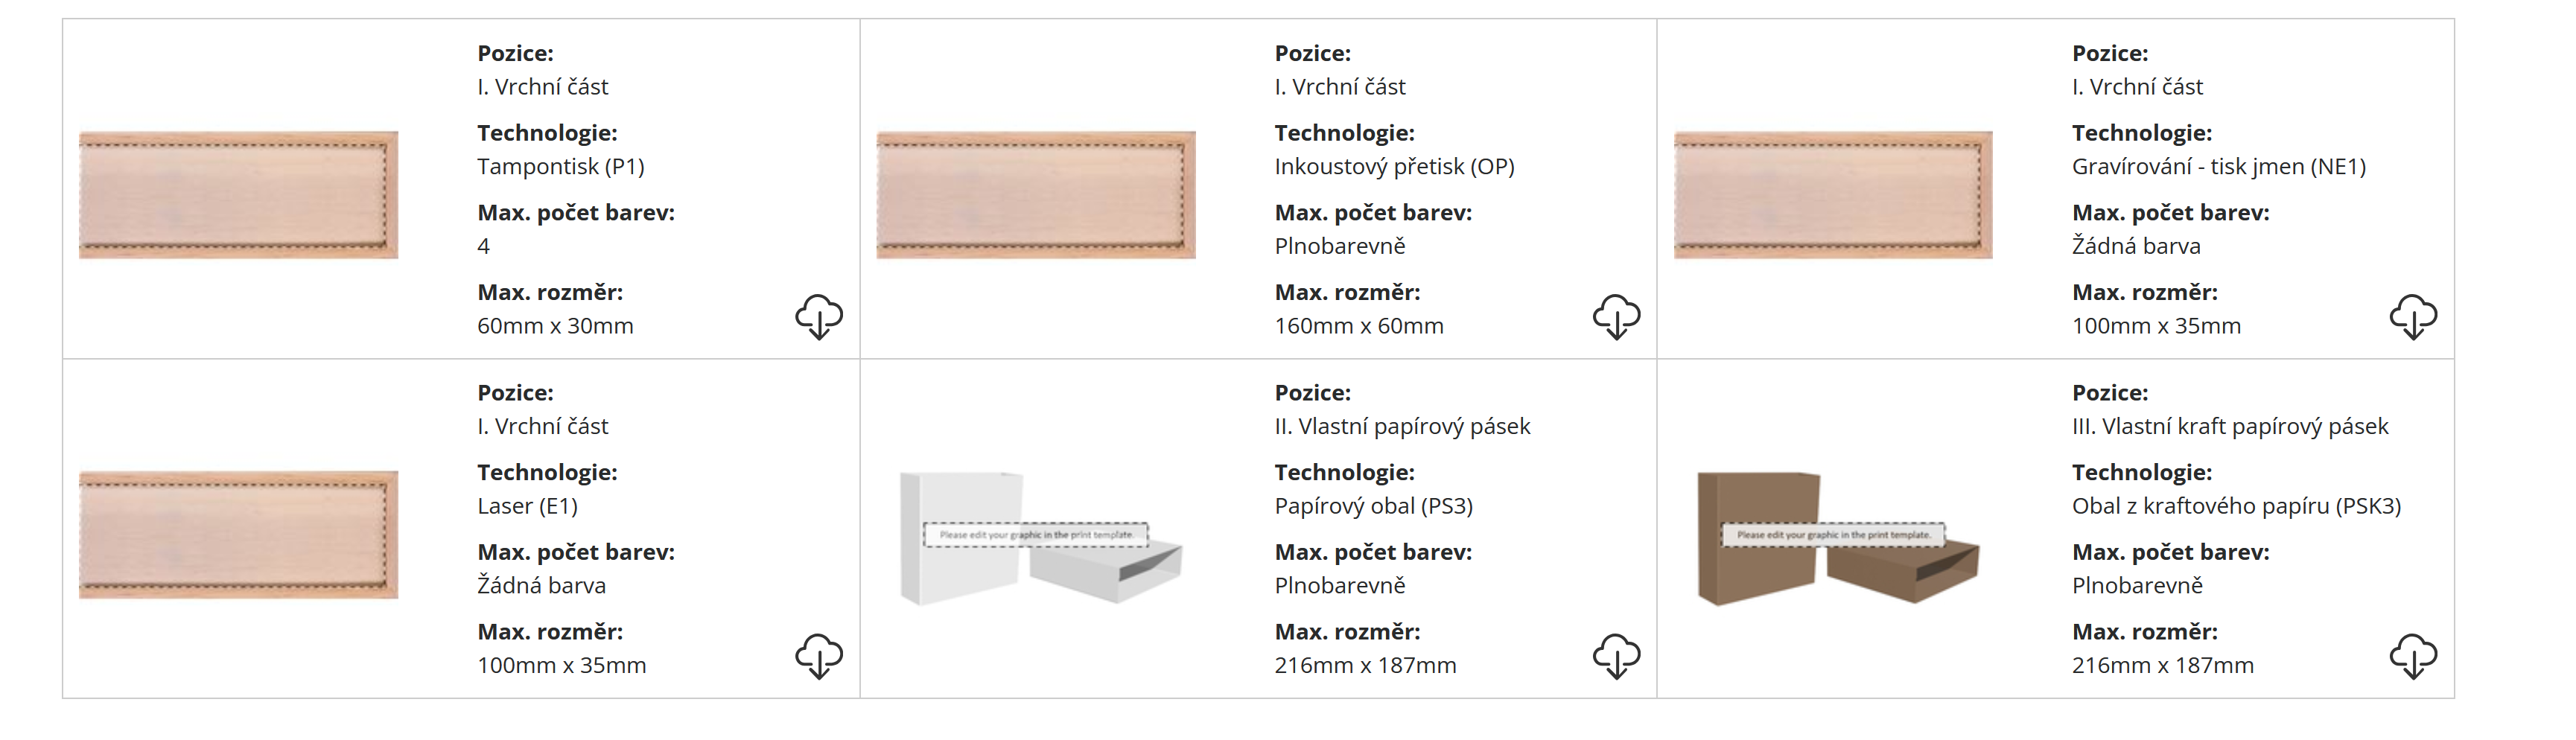The width and height of the screenshot is (2576, 740).
Task: Click the Gravírování - tisk jmen (NE1) text
Action: click(x=2218, y=166)
